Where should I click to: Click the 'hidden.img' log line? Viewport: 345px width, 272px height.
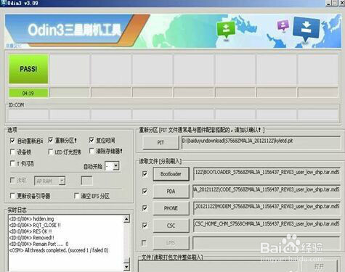(x=31, y=219)
